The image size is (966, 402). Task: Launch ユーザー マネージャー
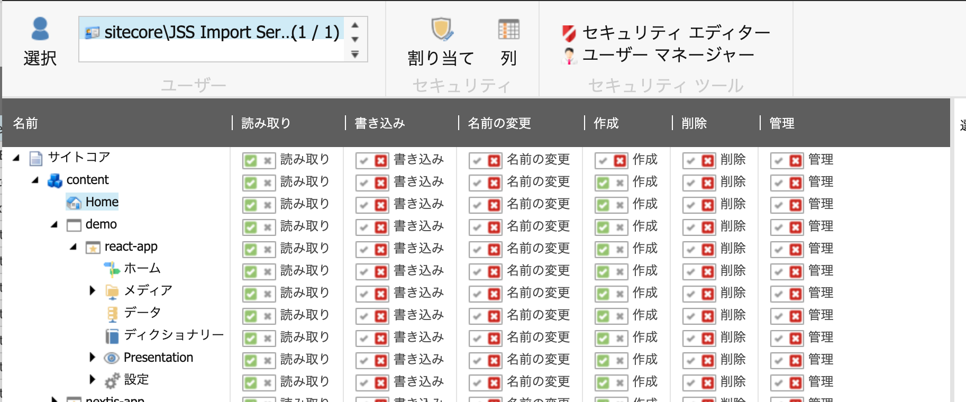point(658,55)
